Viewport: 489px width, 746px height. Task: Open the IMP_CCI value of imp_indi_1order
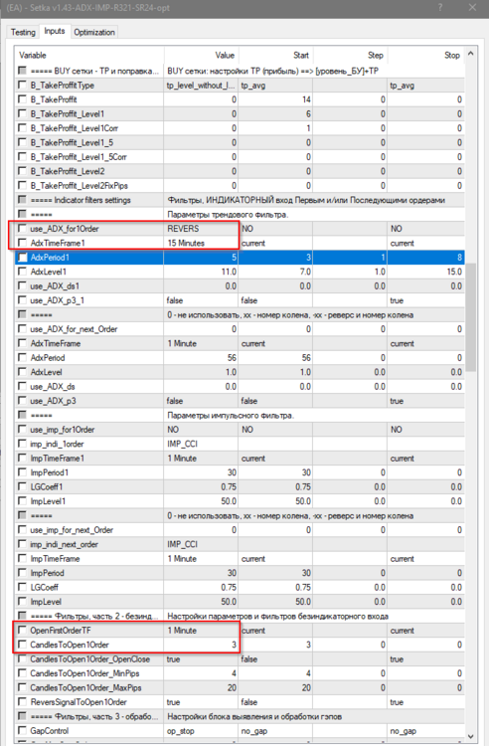tap(201, 444)
